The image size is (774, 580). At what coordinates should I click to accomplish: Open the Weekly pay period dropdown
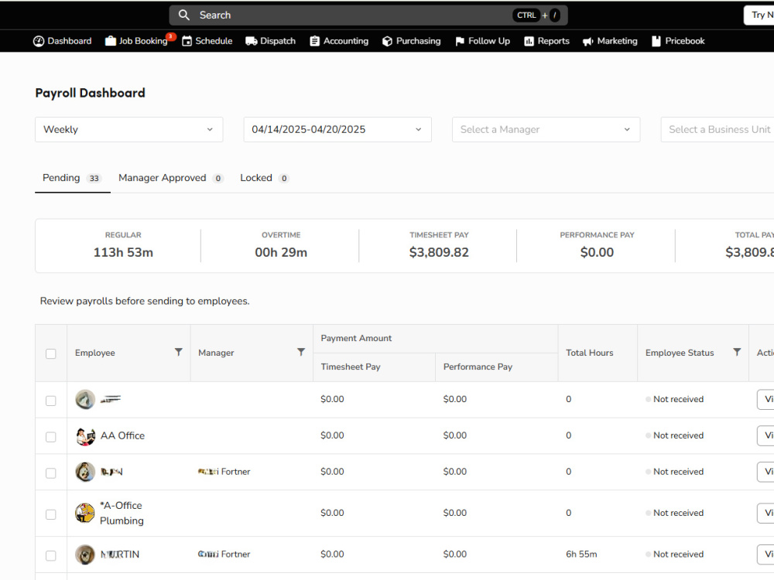(128, 129)
